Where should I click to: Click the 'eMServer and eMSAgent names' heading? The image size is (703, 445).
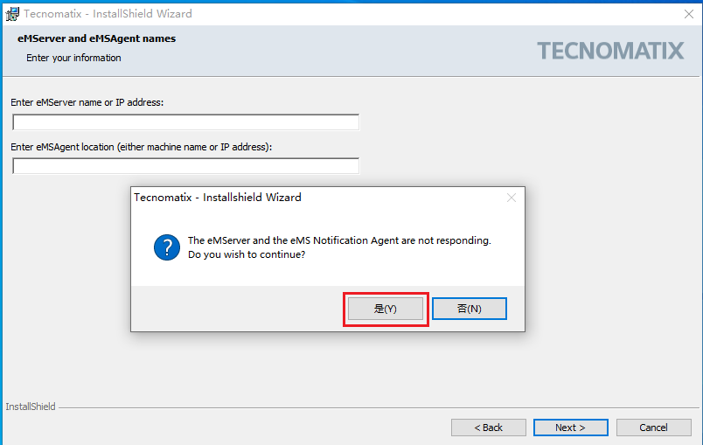[96, 38]
